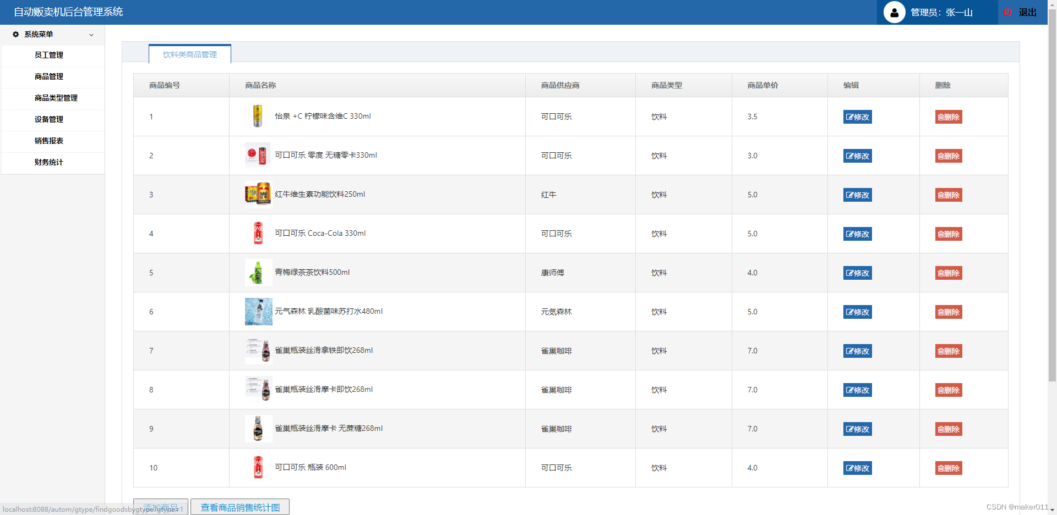Click the 红牛 Red Bull product image
This screenshot has height=515, width=1057.
pyautogui.click(x=258, y=195)
